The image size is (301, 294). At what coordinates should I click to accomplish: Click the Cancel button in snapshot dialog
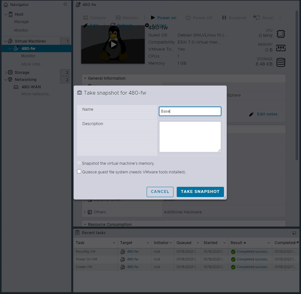(160, 192)
